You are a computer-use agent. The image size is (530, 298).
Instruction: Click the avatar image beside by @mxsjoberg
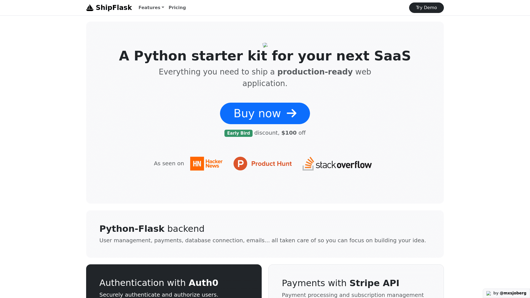tap(489, 293)
